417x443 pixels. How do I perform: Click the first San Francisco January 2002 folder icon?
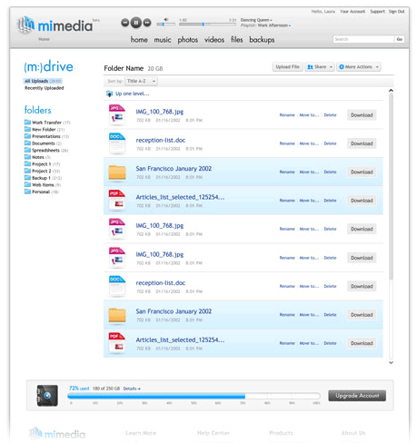click(117, 172)
